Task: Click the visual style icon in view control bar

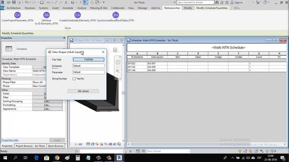Action: tap(93, 144)
